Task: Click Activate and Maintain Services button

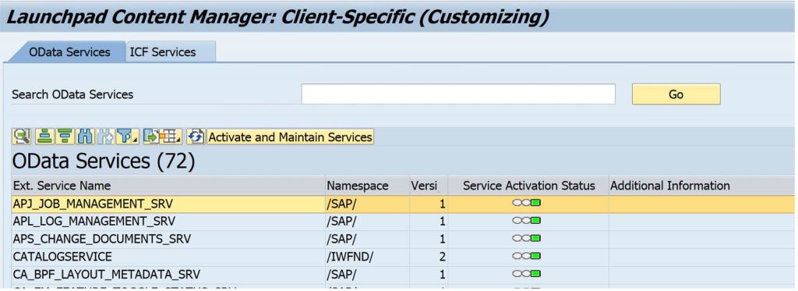Action: click(290, 137)
